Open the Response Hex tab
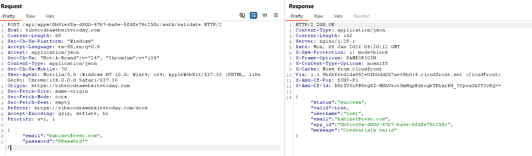This screenshot has height=156, width=532. 338,16
